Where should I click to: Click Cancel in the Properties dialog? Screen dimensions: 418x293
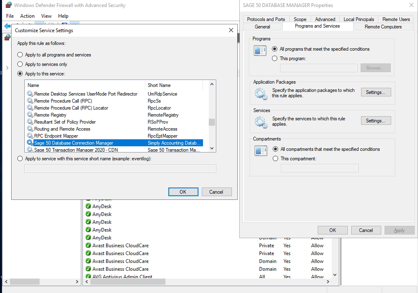click(366, 230)
